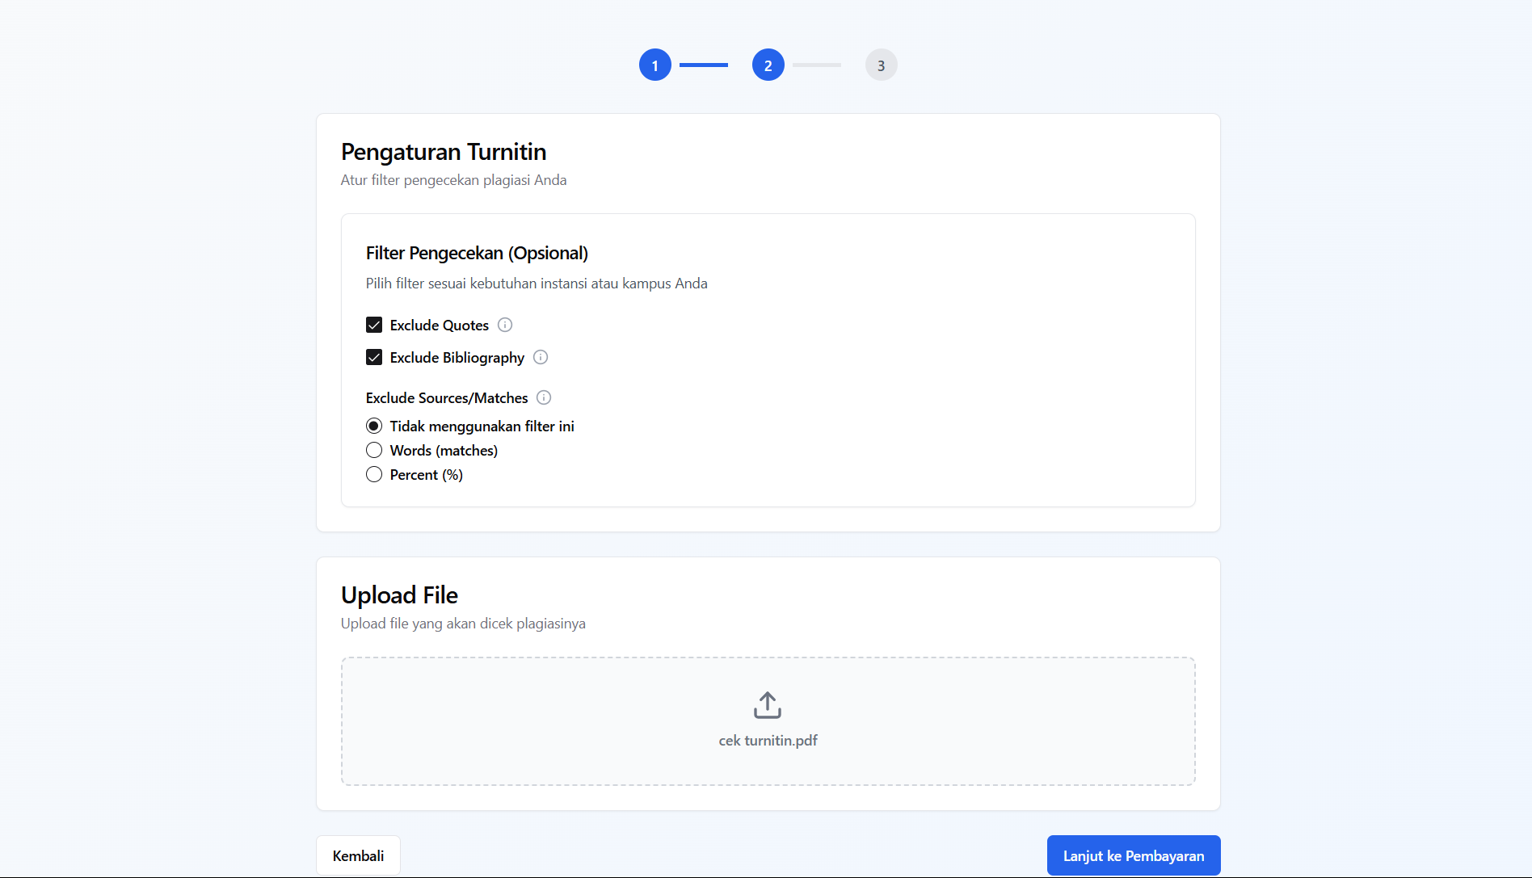Uncheck the Exclude Quotes checkbox
This screenshot has height=878, width=1532.
pos(374,325)
